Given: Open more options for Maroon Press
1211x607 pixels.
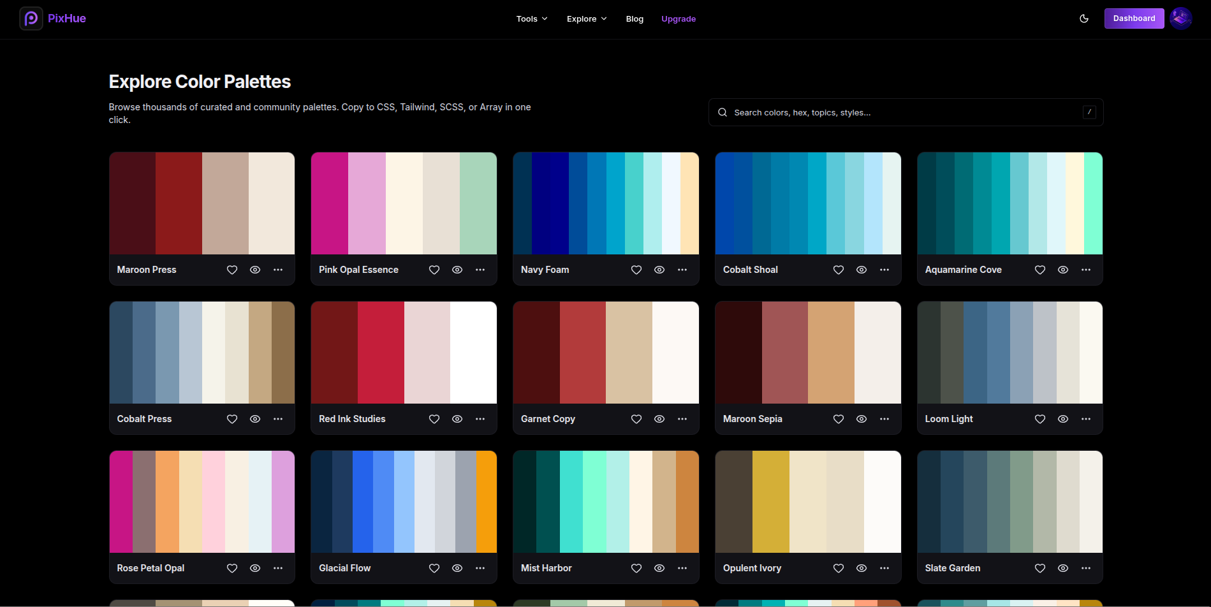Looking at the screenshot, I should [278, 270].
